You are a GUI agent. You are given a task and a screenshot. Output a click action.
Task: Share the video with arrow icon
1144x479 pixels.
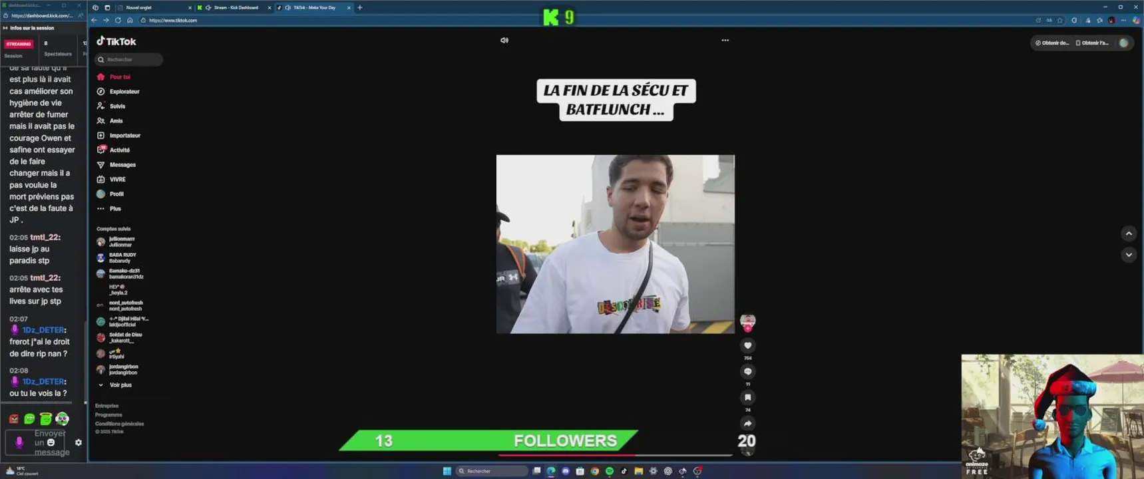(748, 423)
